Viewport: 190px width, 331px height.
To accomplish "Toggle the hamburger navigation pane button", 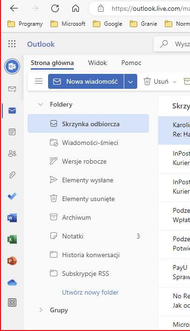I will [x=39, y=81].
